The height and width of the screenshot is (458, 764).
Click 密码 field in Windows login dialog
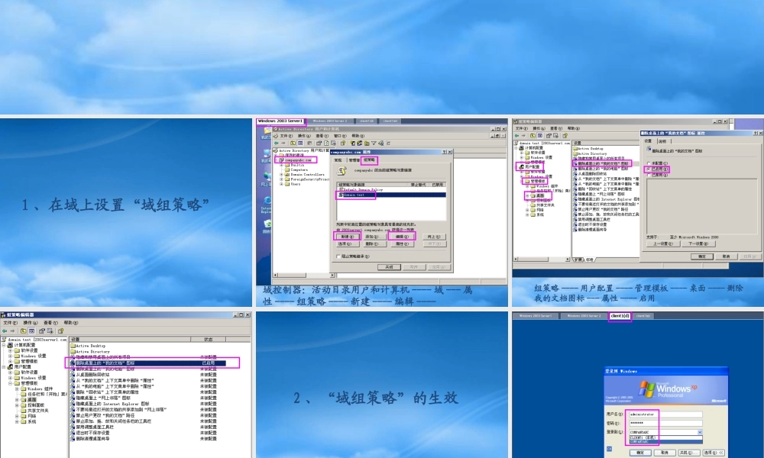pyautogui.click(x=666, y=423)
